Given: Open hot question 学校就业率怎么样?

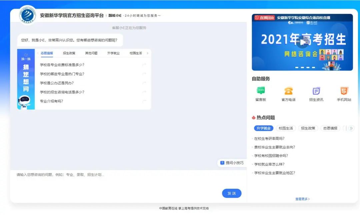Looking at the screenshot, I should pos(269,164).
